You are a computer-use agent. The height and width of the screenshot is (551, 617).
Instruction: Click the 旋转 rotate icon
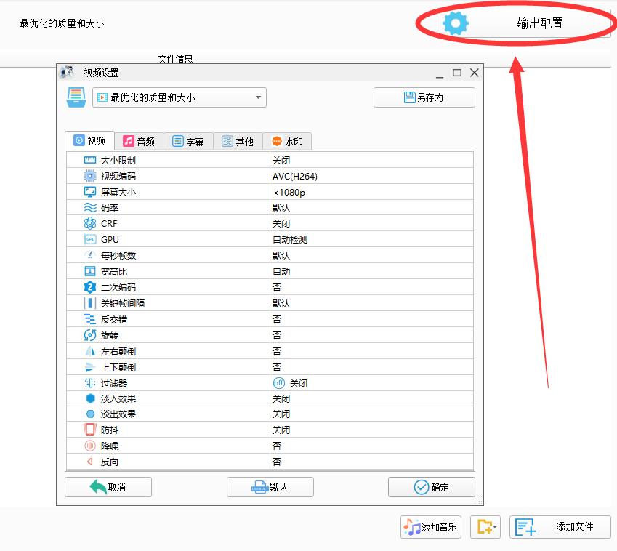click(x=89, y=335)
